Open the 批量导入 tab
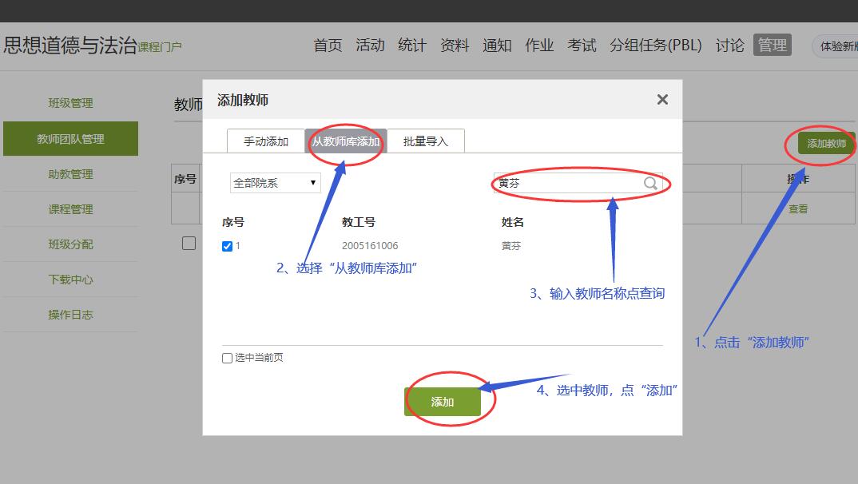This screenshot has width=858, height=484. pos(426,141)
